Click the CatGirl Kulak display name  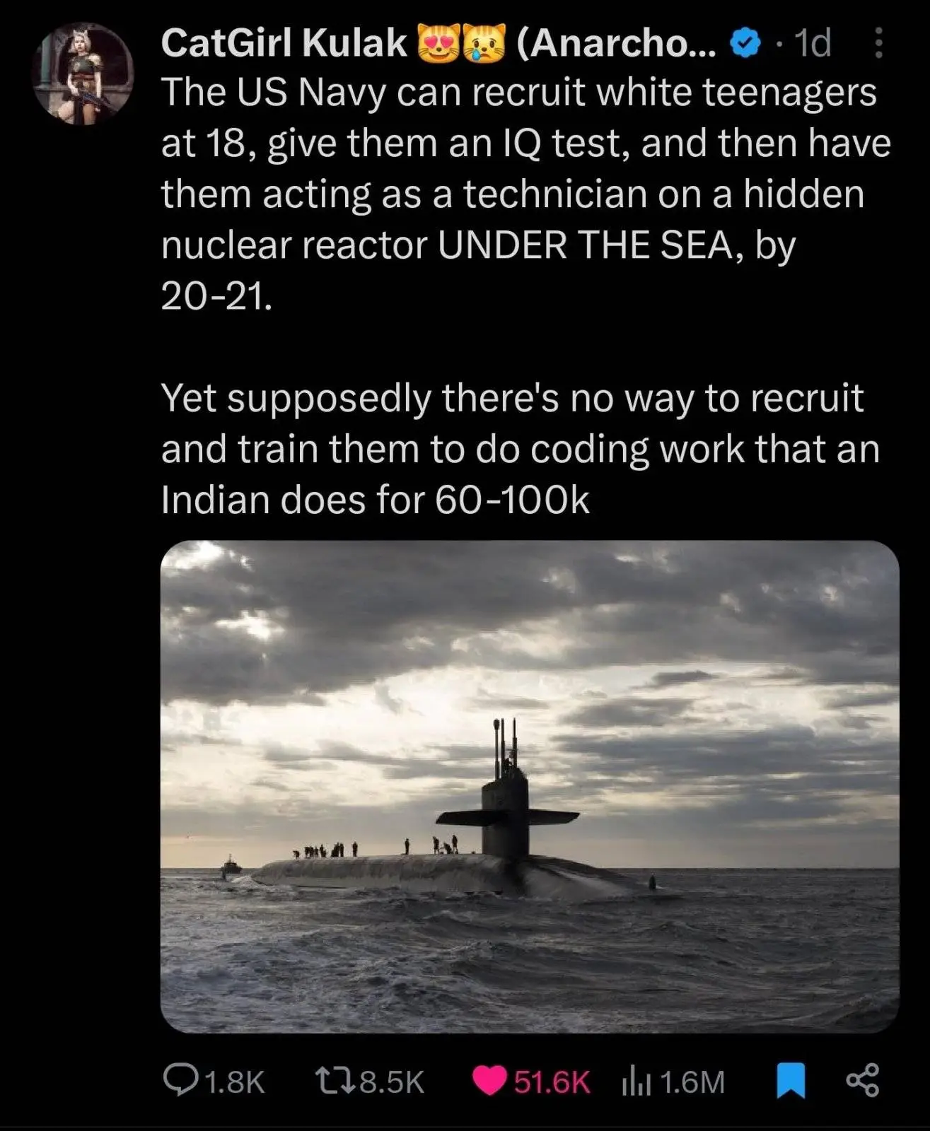pyautogui.click(x=284, y=44)
